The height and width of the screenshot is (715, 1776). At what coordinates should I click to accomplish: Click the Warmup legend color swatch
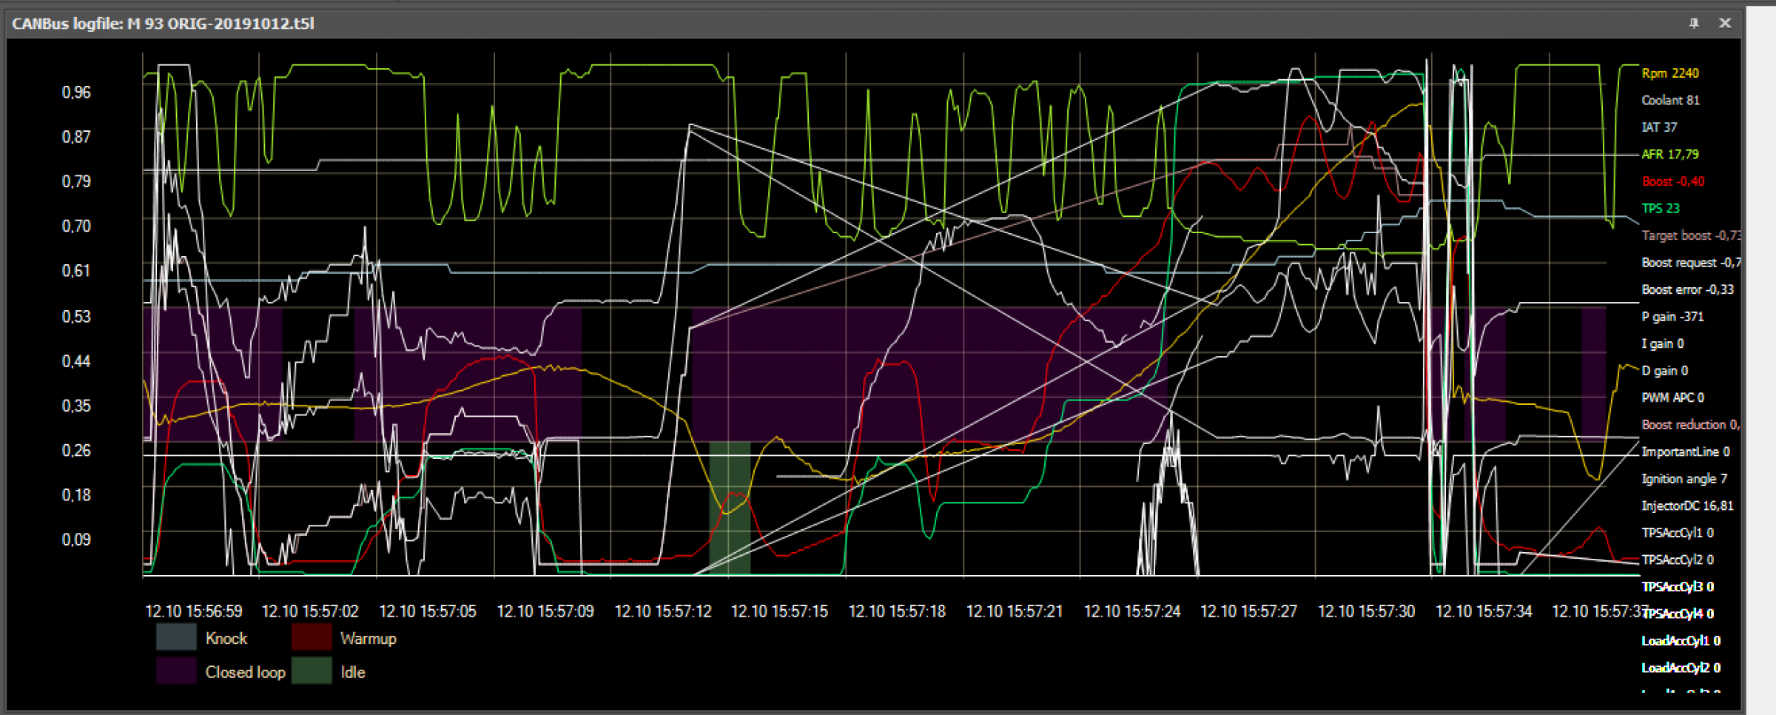[311, 638]
